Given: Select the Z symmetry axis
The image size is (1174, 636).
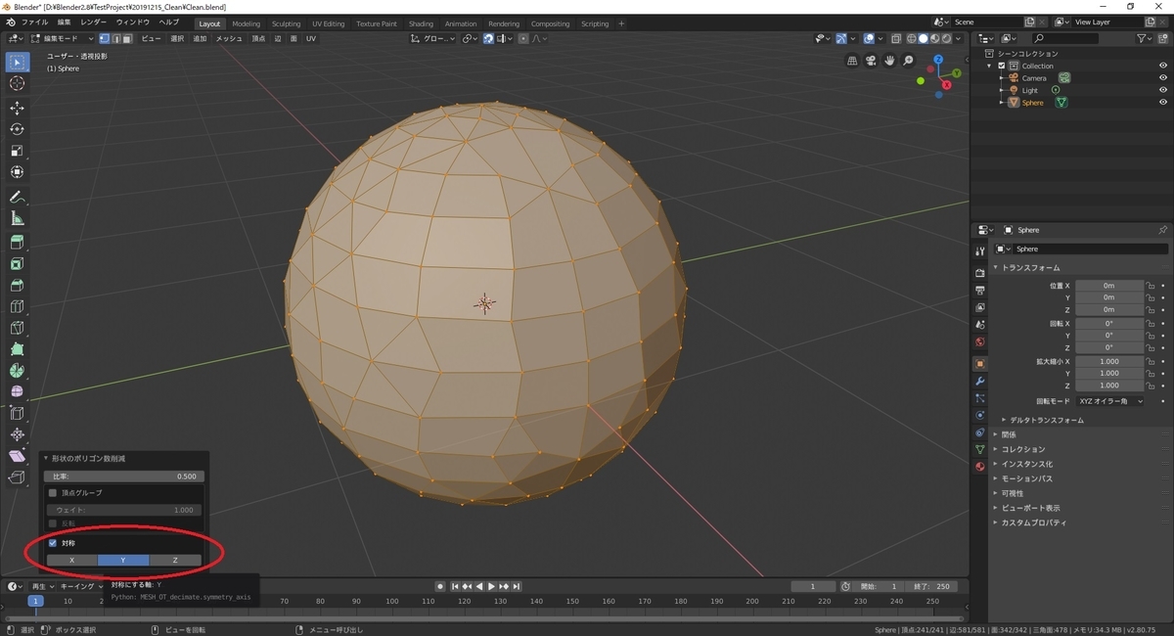Looking at the screenshot, I should [175, 560].
